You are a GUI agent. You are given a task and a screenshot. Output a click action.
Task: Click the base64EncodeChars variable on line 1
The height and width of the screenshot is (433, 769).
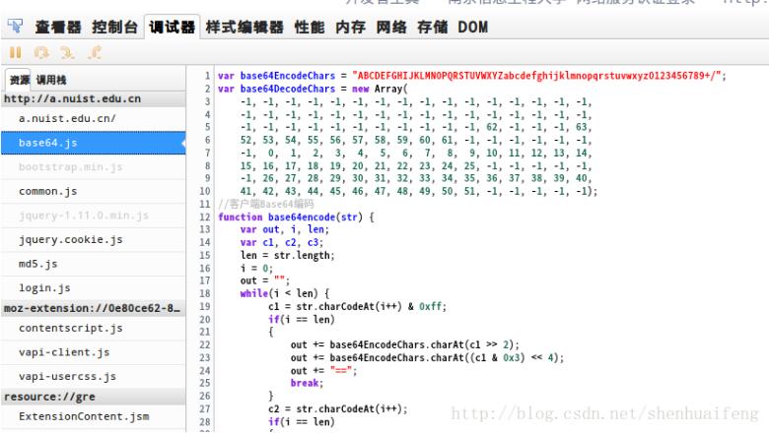pos(288,76)
